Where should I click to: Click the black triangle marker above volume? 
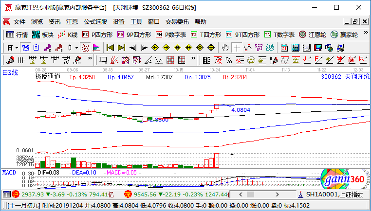232,154
